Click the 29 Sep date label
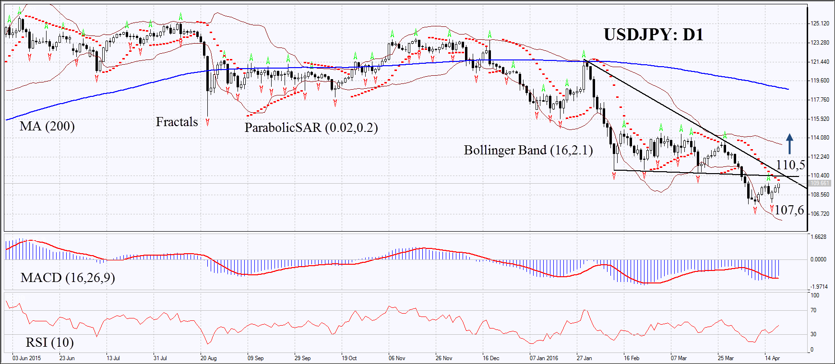The height and width of the screenshot is (364, 835). click(302, 358)
